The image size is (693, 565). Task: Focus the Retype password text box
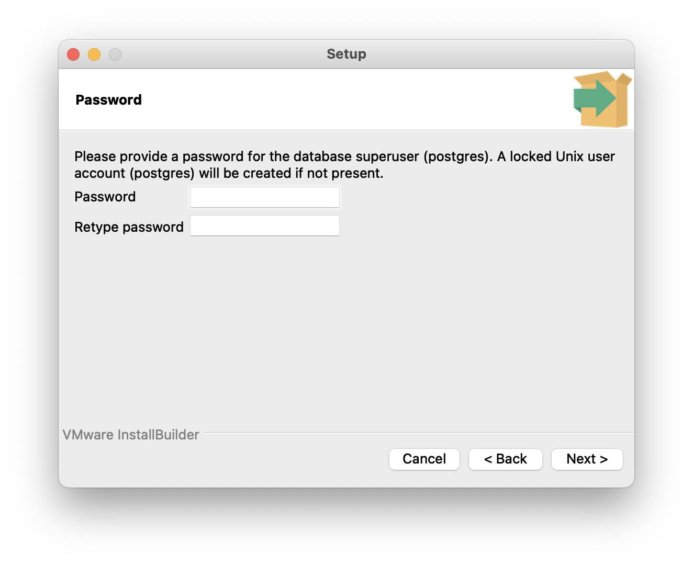point(264,226)
